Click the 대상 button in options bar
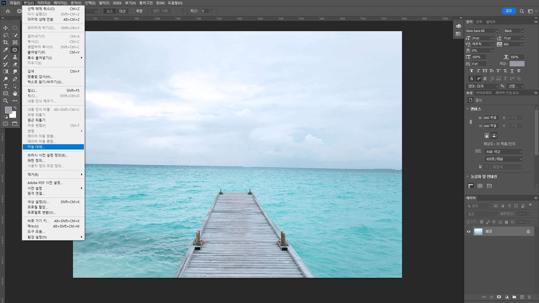 point(122,11)
